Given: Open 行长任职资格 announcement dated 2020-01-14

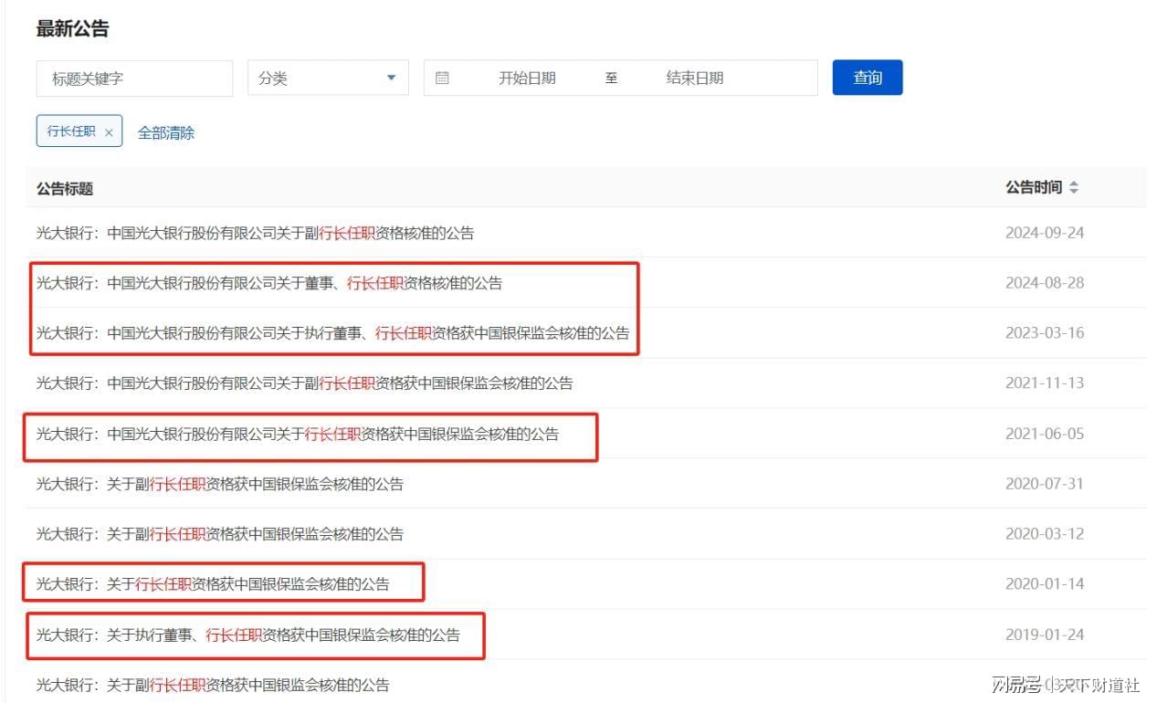Looking at the screenshot, I should pos(213,584).
